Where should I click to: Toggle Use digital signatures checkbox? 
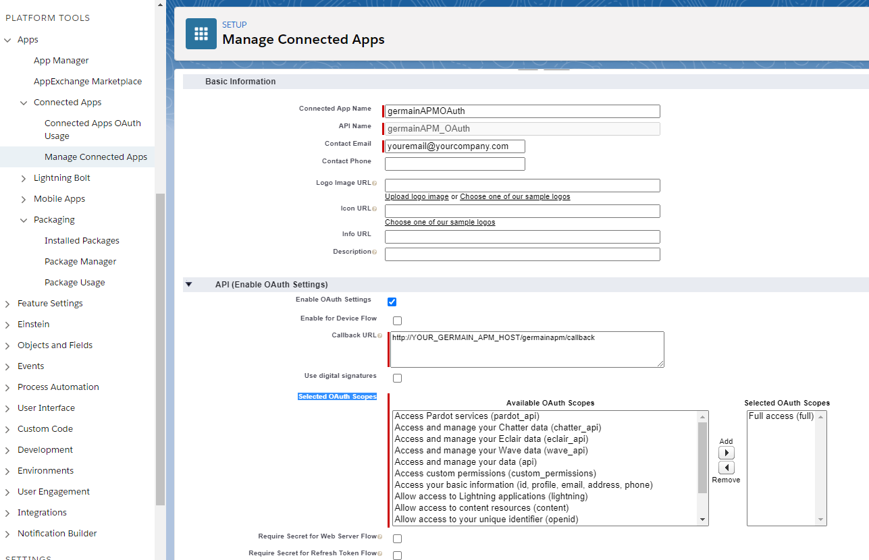[x=397, y=378]
